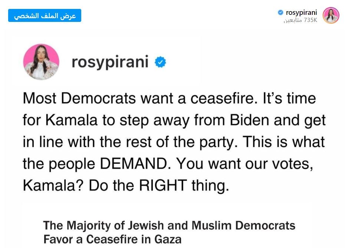Click the large blue verified checkmark badge
The width and height of the screenshot is (349, 248).
160,62
